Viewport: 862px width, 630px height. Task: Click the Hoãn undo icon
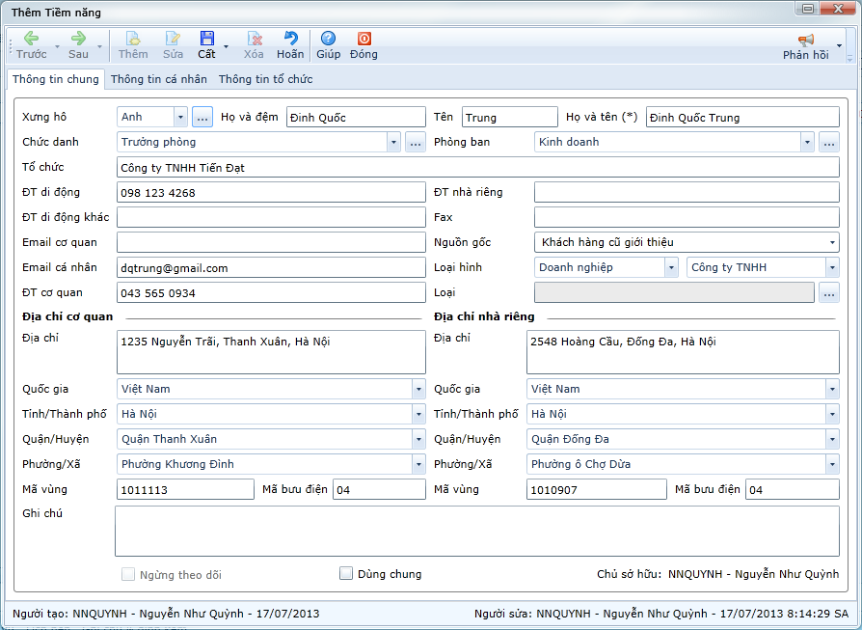(290, 39)
